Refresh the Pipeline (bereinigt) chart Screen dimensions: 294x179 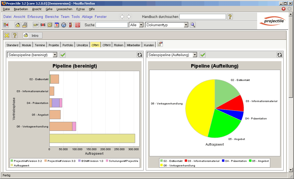140,55
